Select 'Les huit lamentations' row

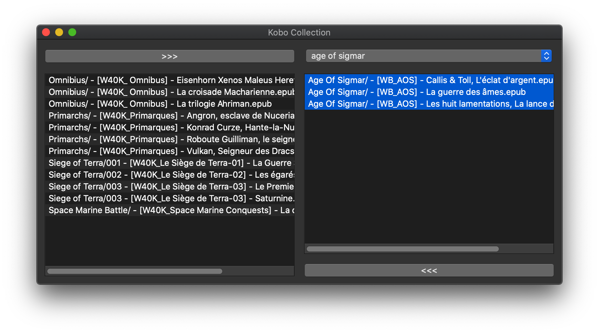click(x=429, y=104)
